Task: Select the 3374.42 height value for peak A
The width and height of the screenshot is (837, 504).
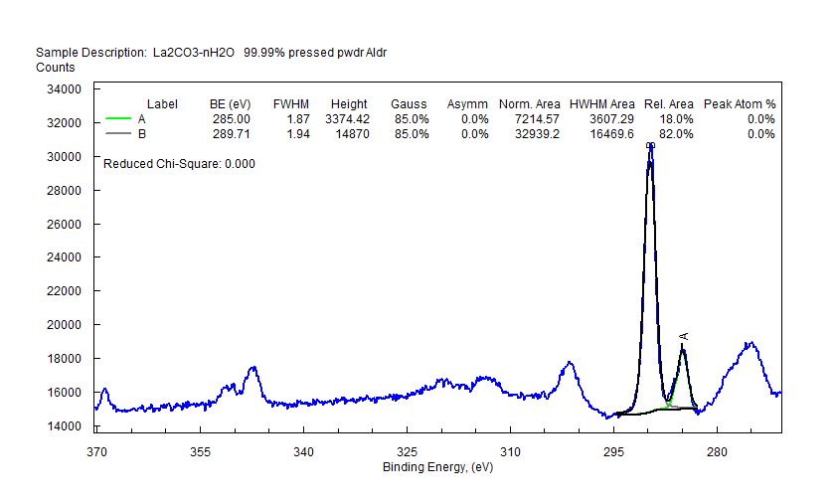Action: [347, 119]
